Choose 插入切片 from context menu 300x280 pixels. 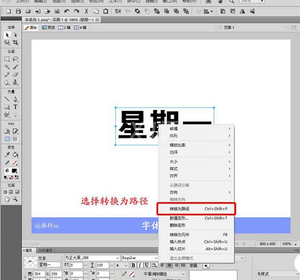(x=197, y=249)
